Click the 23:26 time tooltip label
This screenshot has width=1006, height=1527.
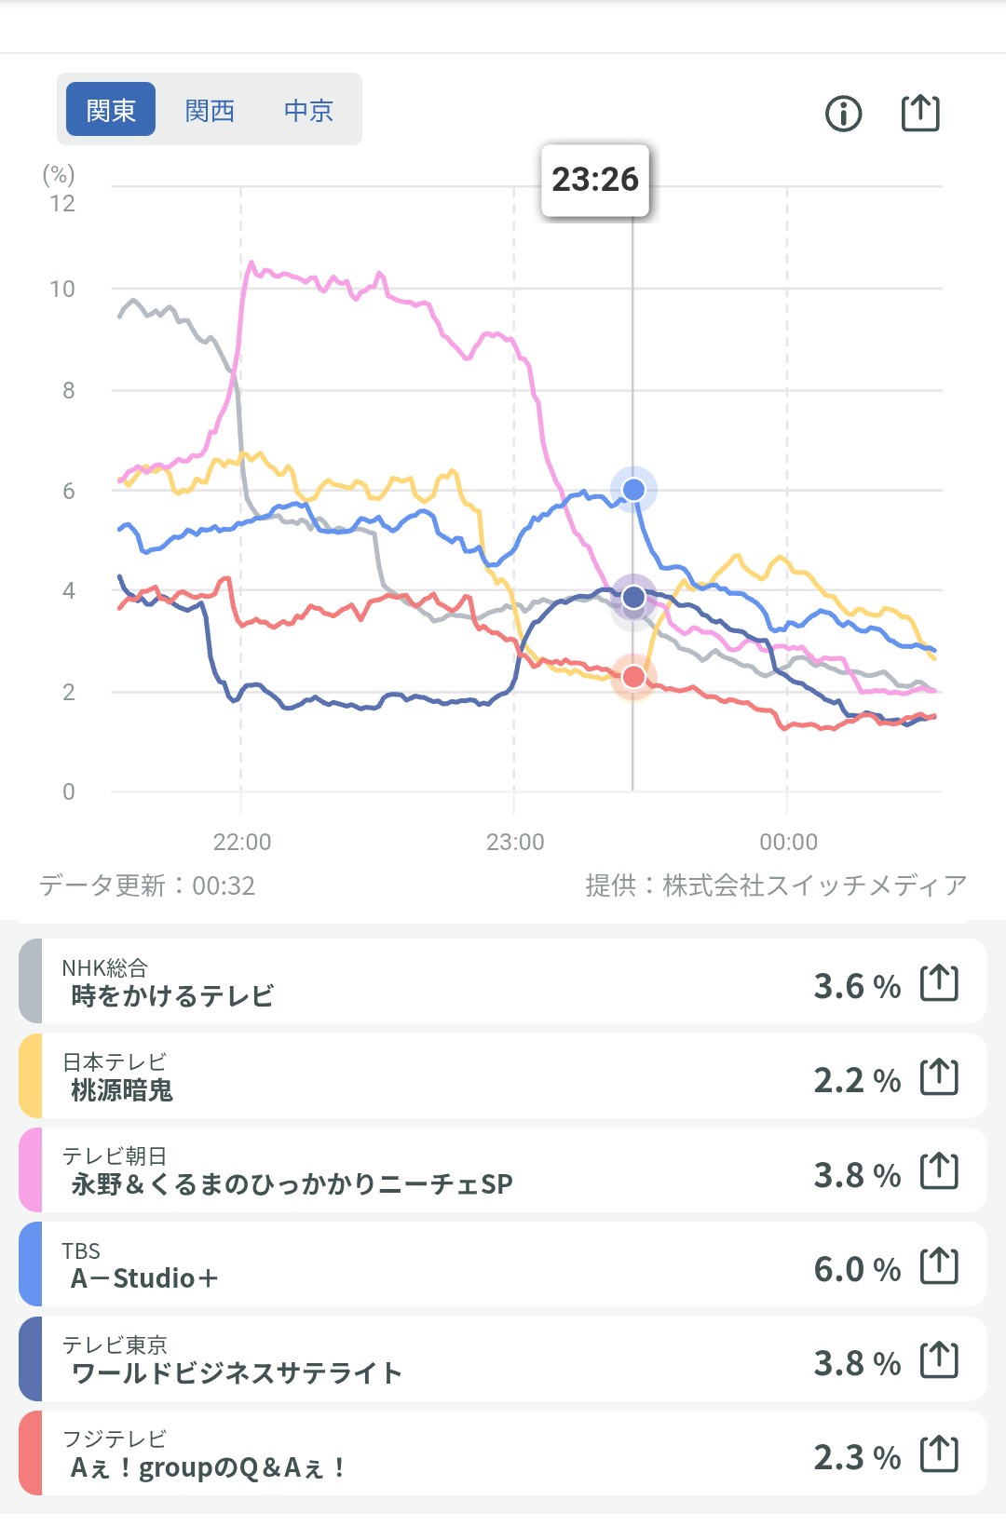(595, 180)
